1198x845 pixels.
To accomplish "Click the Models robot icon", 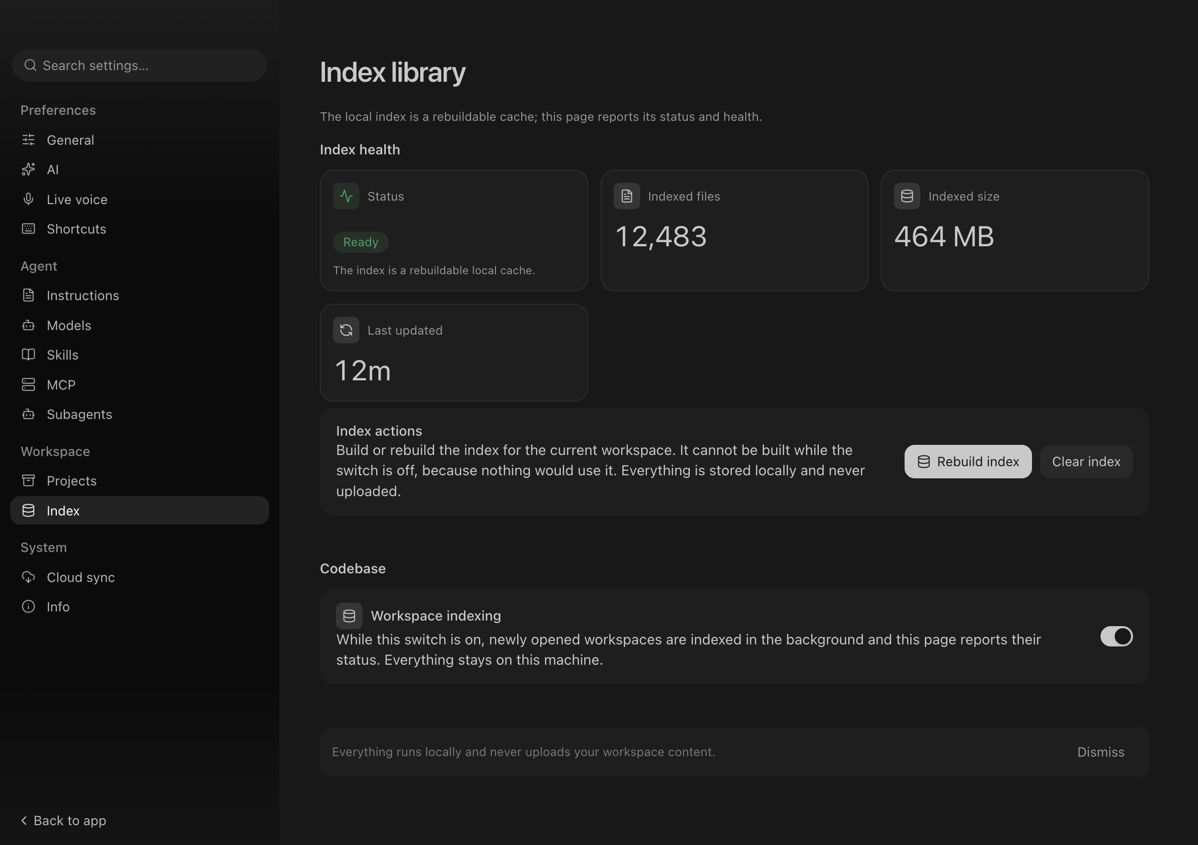I will (28, 325).
